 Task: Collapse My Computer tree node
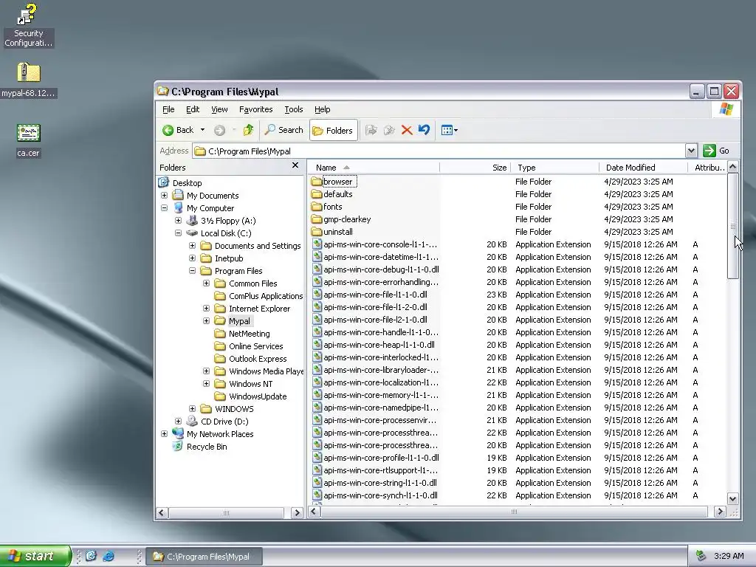[164, 207]
